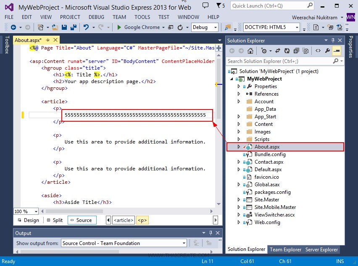Viewport: 358px width, 266px height.
Task: Switch to the Server Explorer tab
Action: (x=321, y=250)
